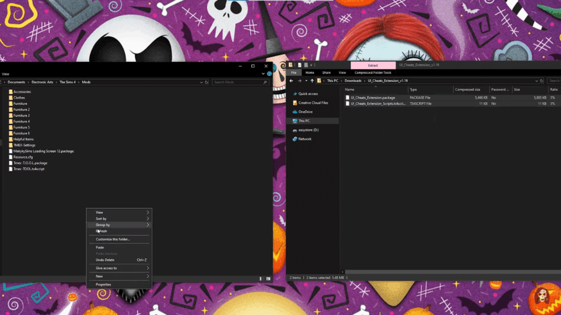561x315 pixels.
Task: Expand the New submenu
Action: [119, 276]
